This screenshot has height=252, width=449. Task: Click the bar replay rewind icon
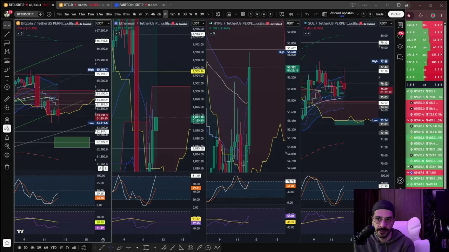[291, 14]
